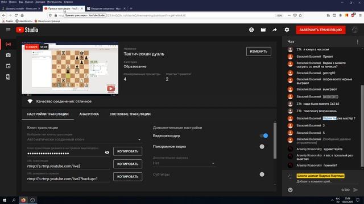Image resolution: width=364 pixels, height=204 pixels.
Task: Click the send message arrow in chat
Action: pos(355,190)
